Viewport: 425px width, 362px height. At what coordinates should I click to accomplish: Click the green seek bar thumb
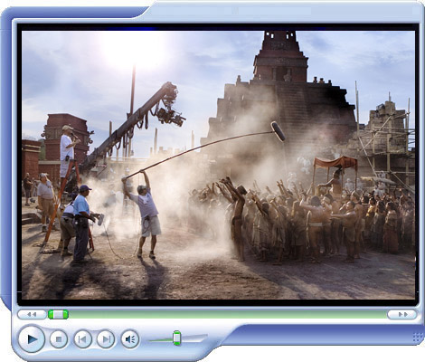coord(59,314)
